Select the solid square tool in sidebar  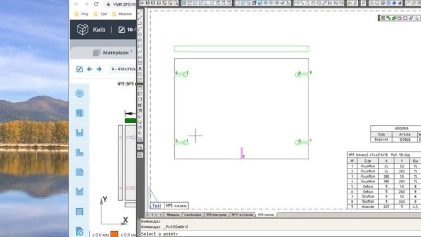[80, 211]
